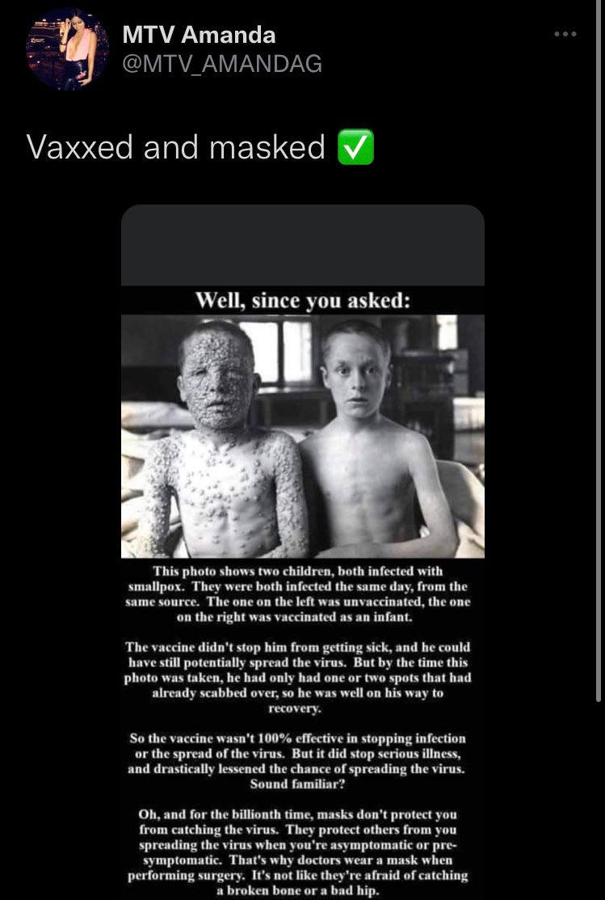Click the paragraph beginning 'This photo shows two children'
Screen dimensions: 605x900
[297, 594]
